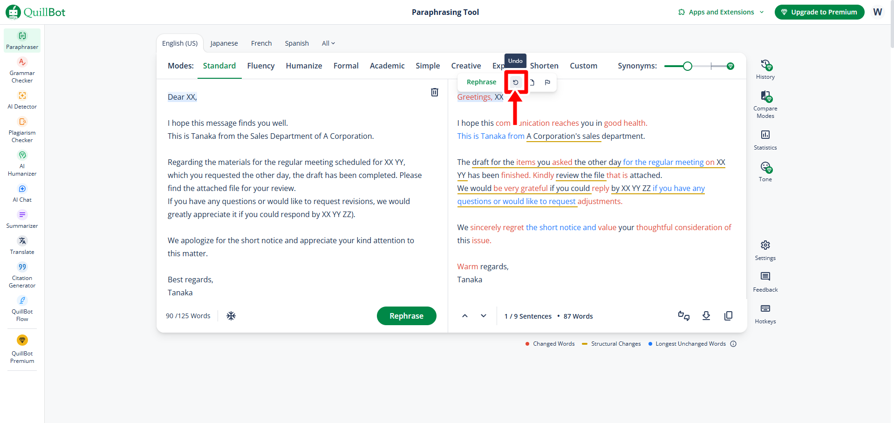Click premium end of Synonyms slider
894x423 pixels.
pyautogui.click(x=730, y=66)
